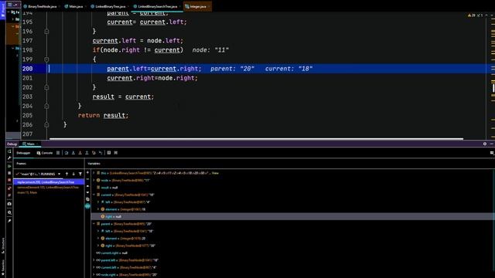Toggle the code folding marker on line 204
The image size is (495, 278).
click(46, 106)
